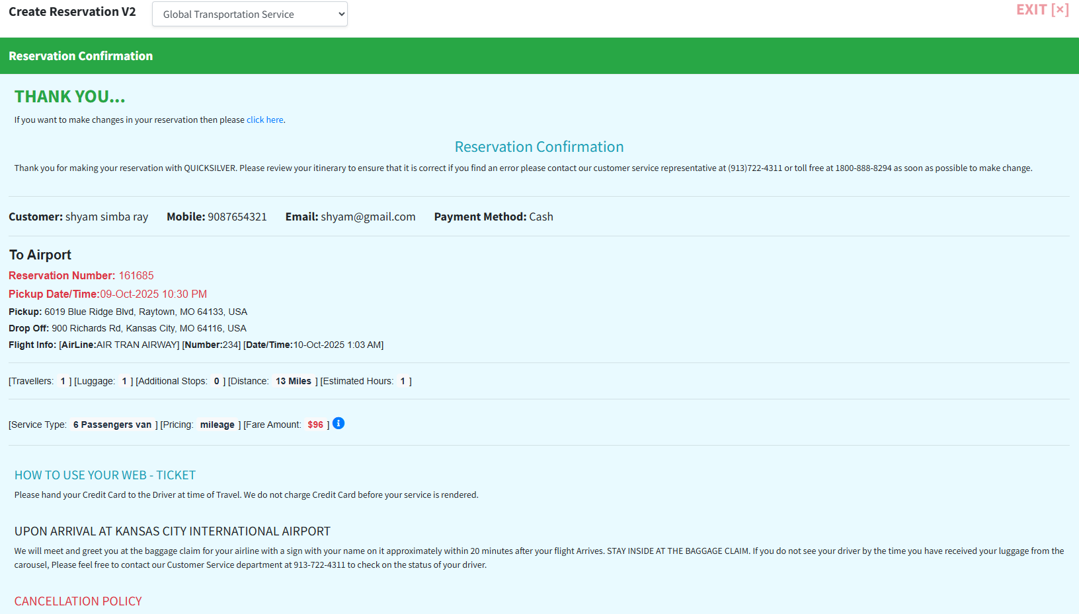Select the reservation number 161685

(136, 275)
